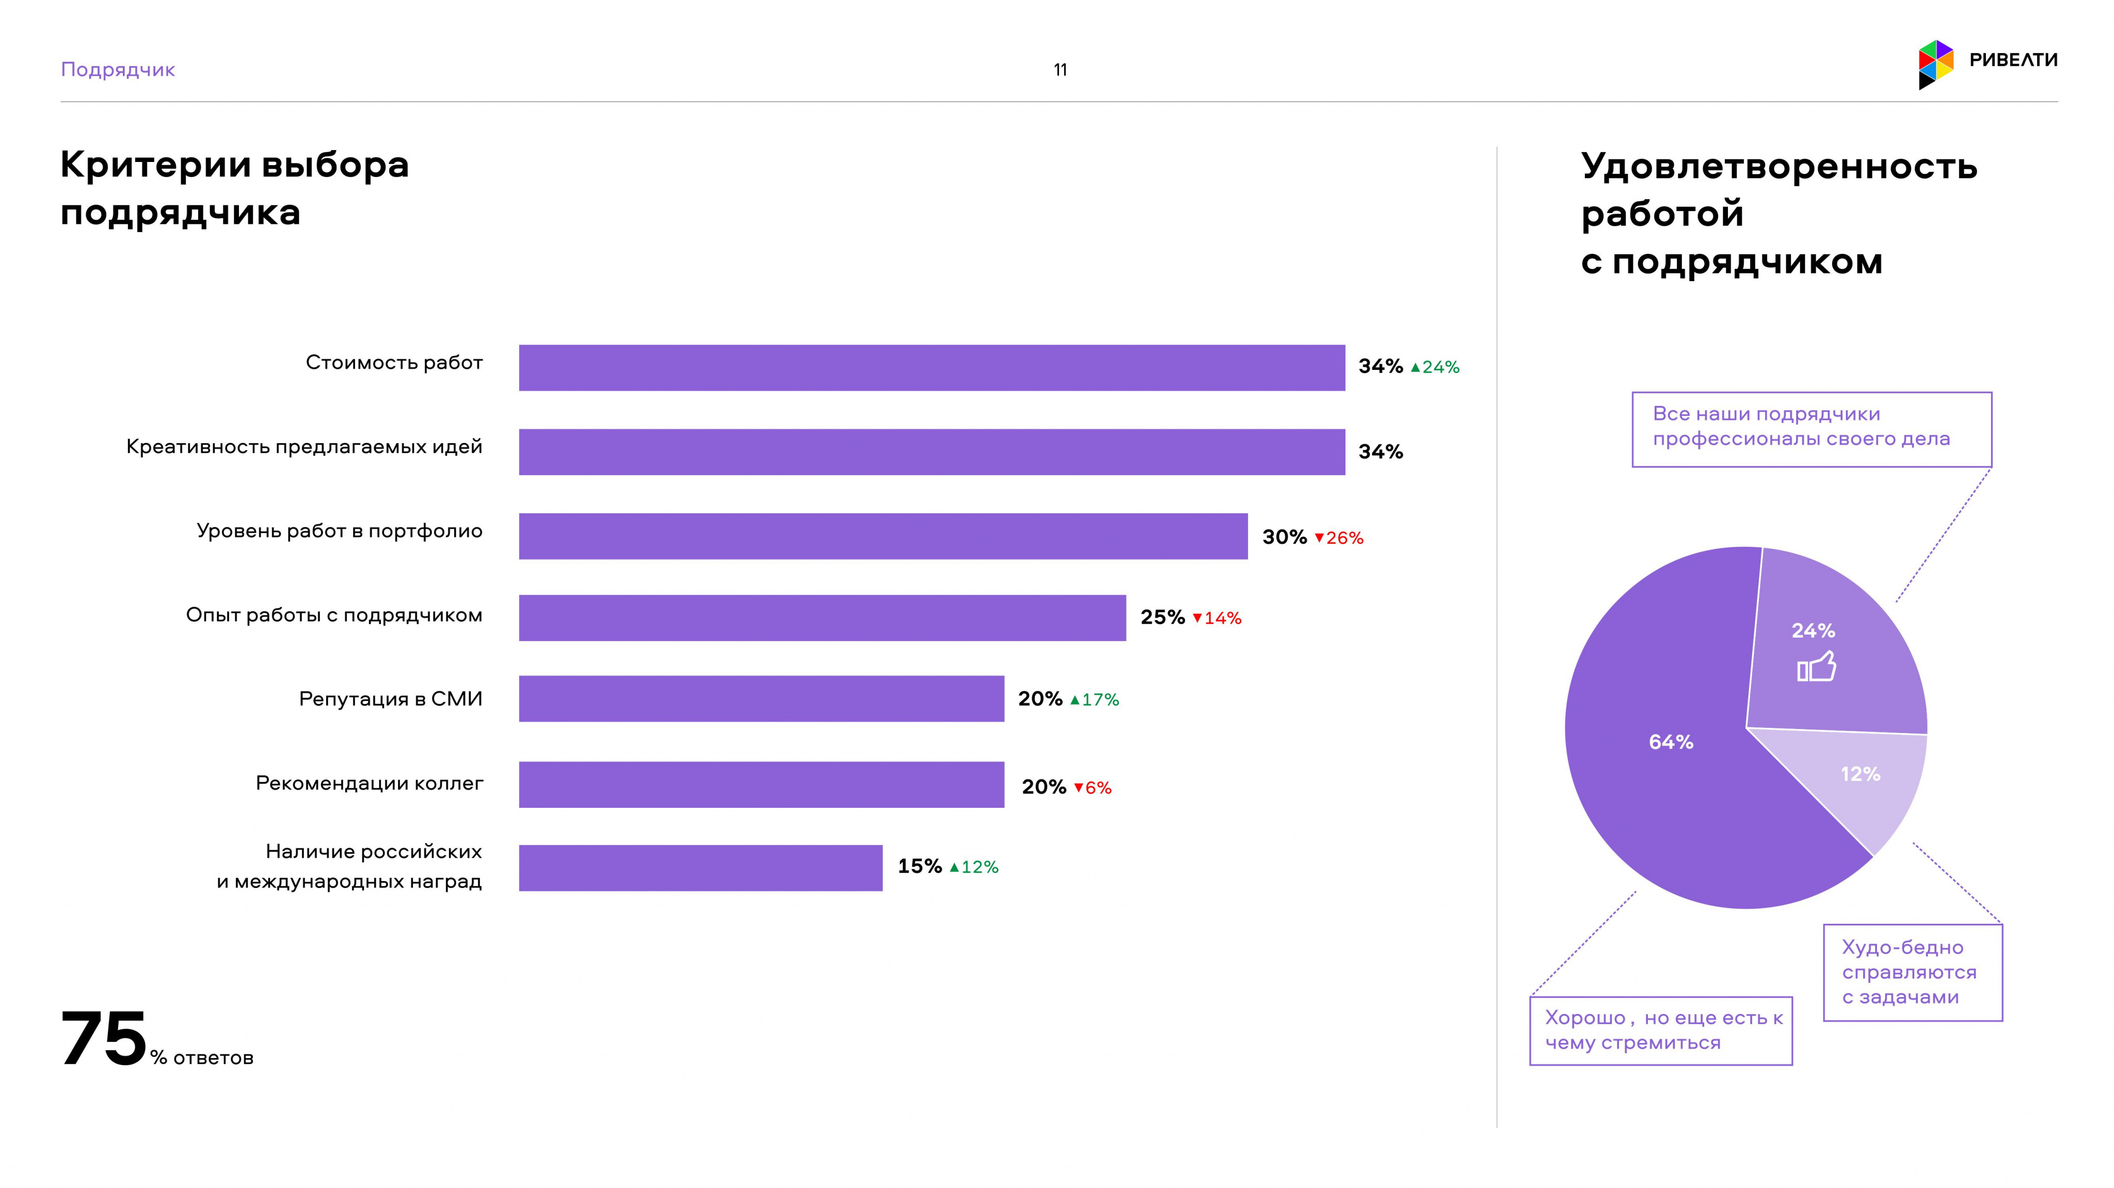The height and width of the screenshot is (1188, 2114).
Task: Click the page number 11
Action: point(1060,71)
